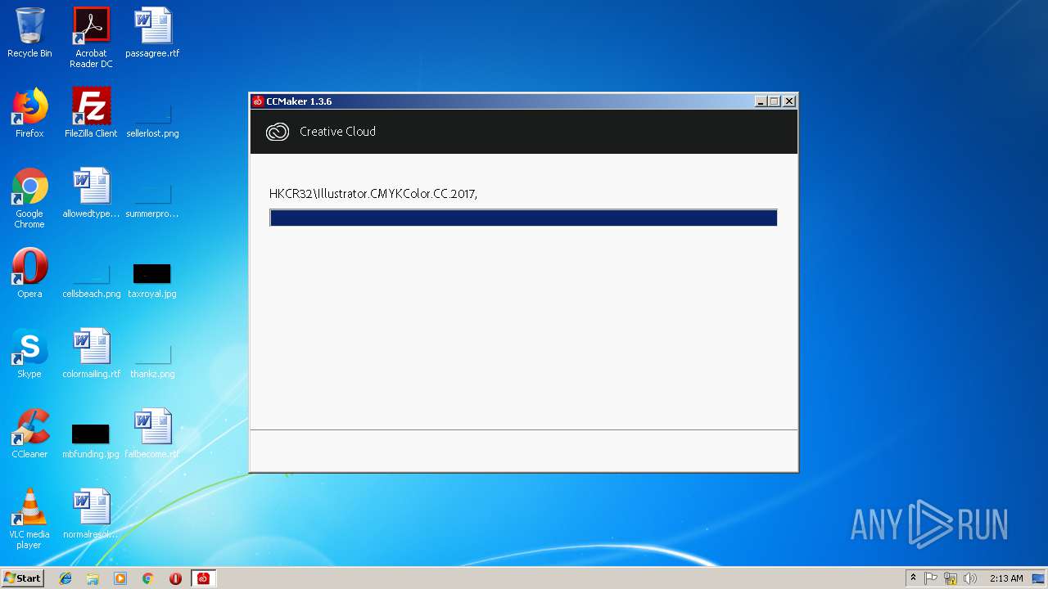Viewport: 1048px width, 589px height.
Task: Open Chrome from the taskbar
Action: pos(148,578)
